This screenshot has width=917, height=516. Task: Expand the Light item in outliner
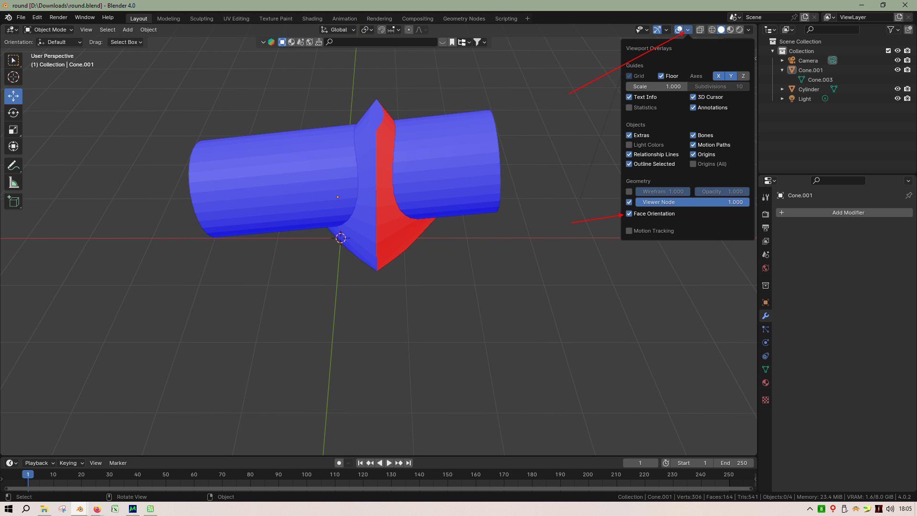[x=782, y=99]
